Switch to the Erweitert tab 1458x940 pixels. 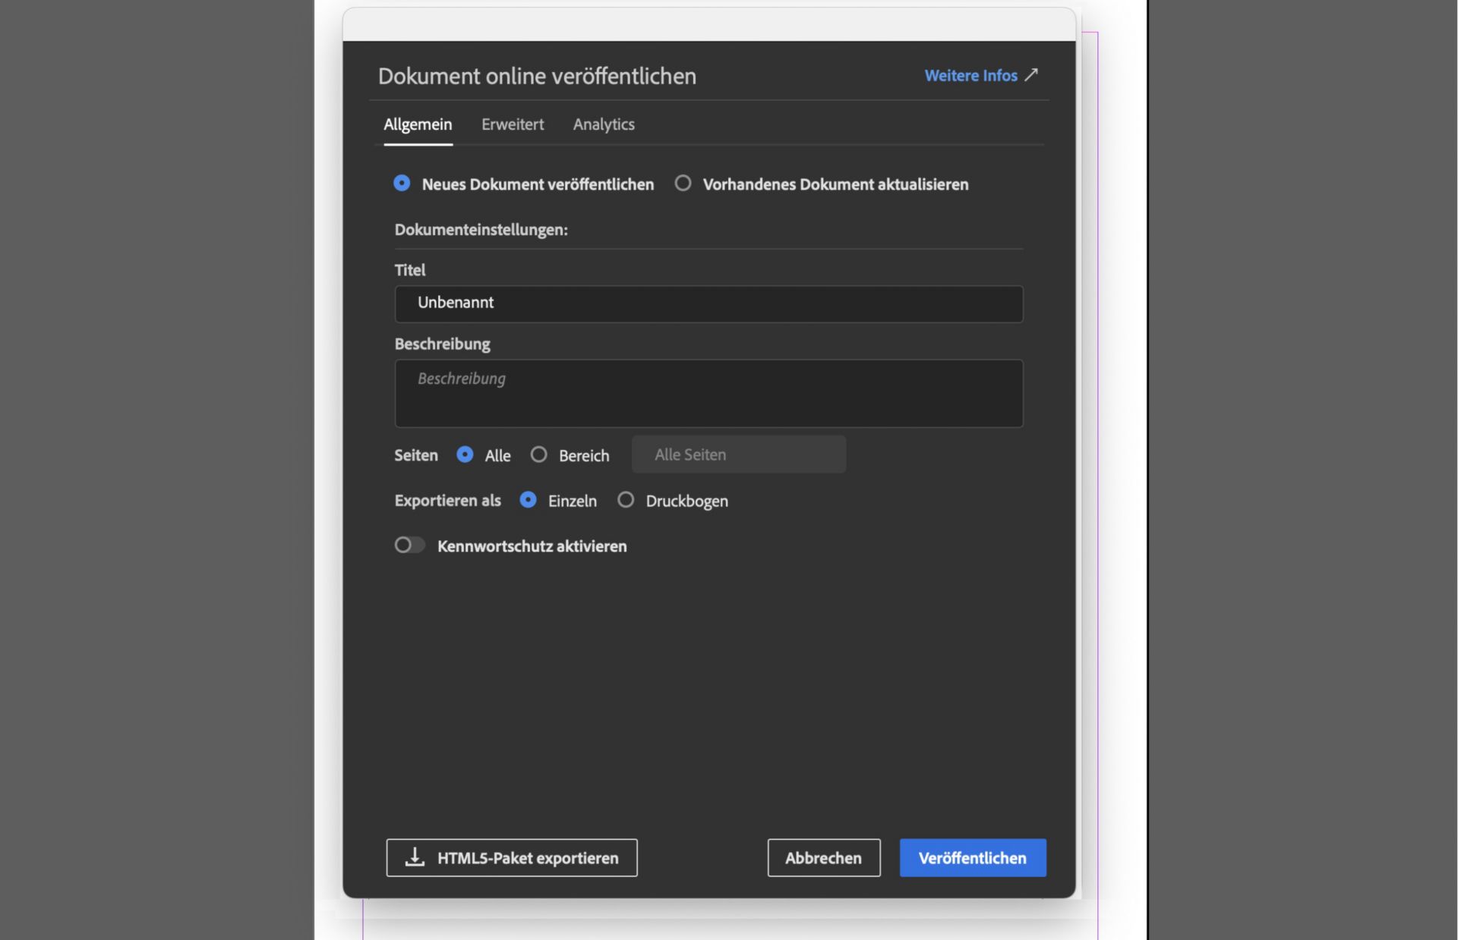512,124
